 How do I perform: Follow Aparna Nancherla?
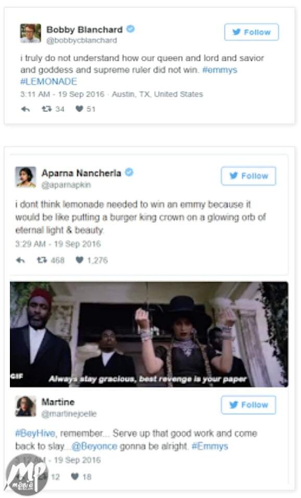(248, 176)
